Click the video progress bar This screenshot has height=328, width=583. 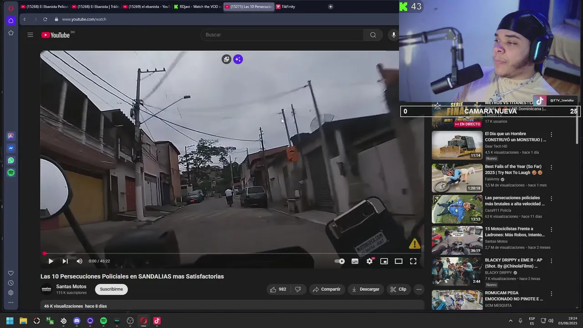click(x=232, y=253)
